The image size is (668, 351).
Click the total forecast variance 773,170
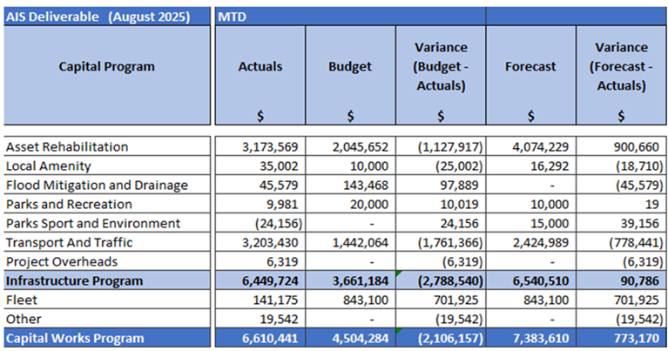(622, 338)
